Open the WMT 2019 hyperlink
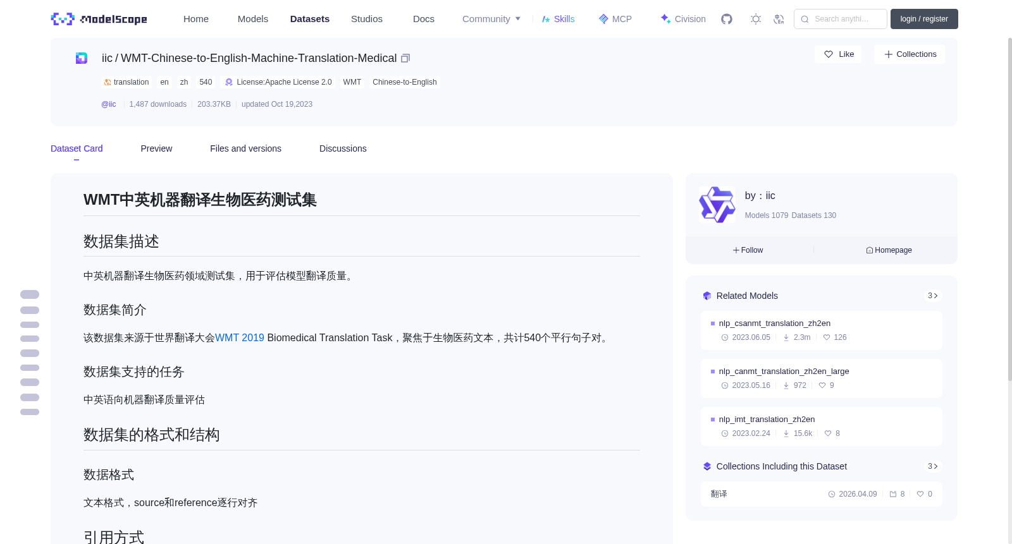Image resolution: width=1012 pixels, height=544 pixels. point(240,338)
